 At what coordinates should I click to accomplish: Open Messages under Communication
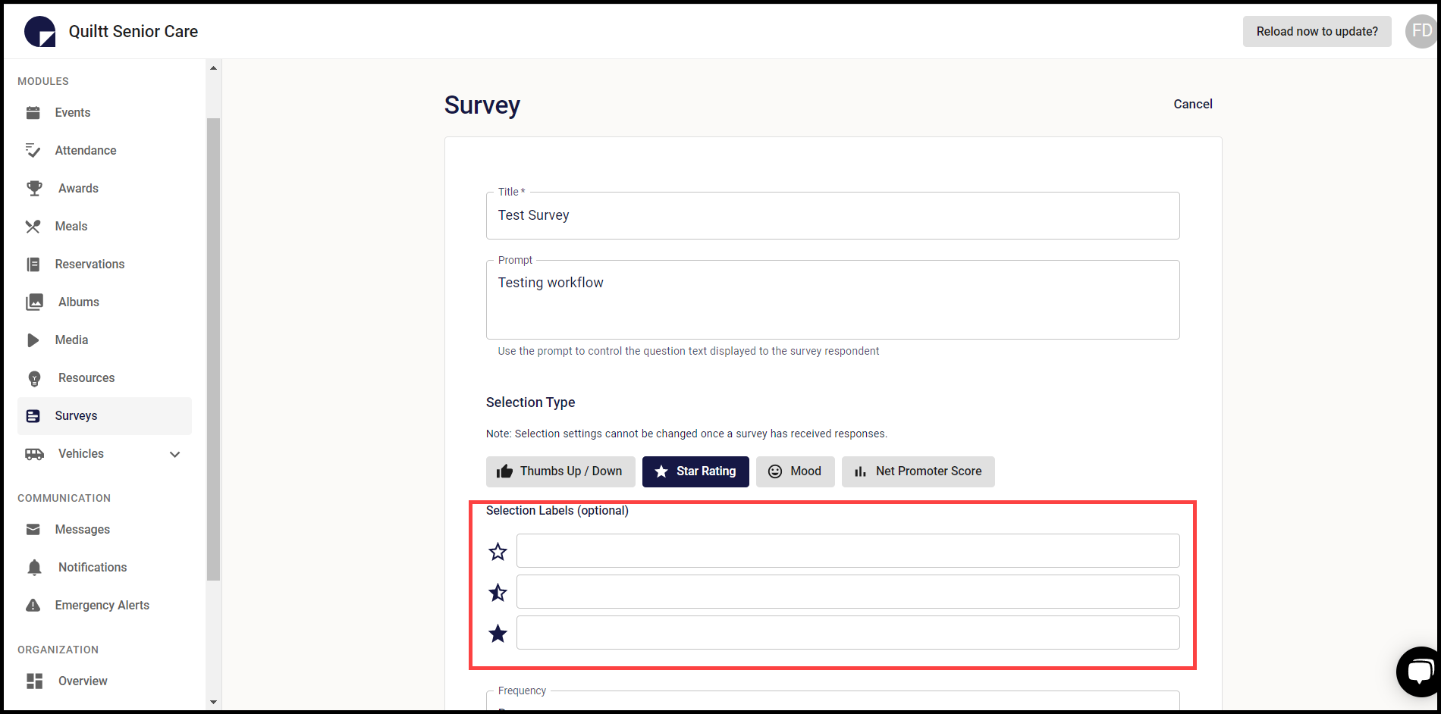click(x=105, y=530)
